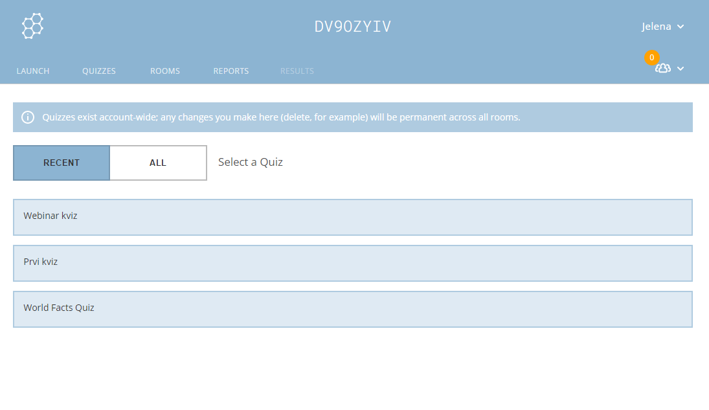Click the room code DV9OZYIV
The image size is (709, 410).
click(x=353, y=27)
